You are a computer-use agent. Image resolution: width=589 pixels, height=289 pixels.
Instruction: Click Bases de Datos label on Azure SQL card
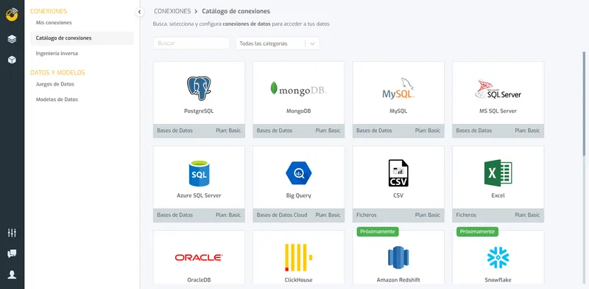point(174,215)
